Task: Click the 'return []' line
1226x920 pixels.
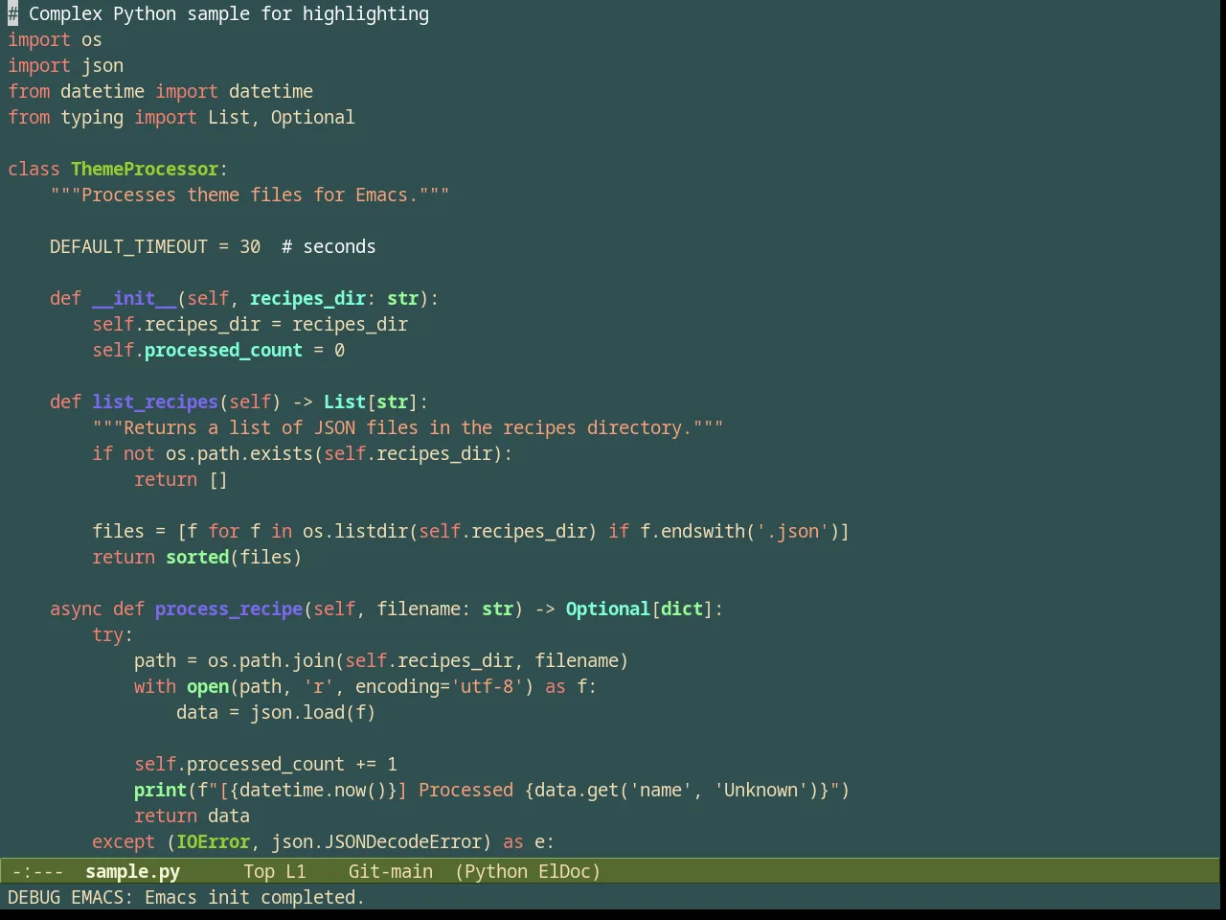Action: (181, 479)
